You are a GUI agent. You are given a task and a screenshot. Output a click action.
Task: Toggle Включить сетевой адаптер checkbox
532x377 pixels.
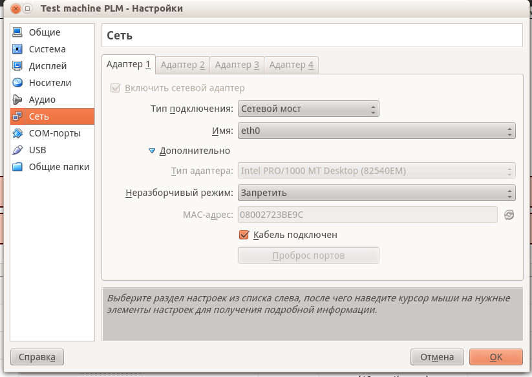[x=116, y=89]
